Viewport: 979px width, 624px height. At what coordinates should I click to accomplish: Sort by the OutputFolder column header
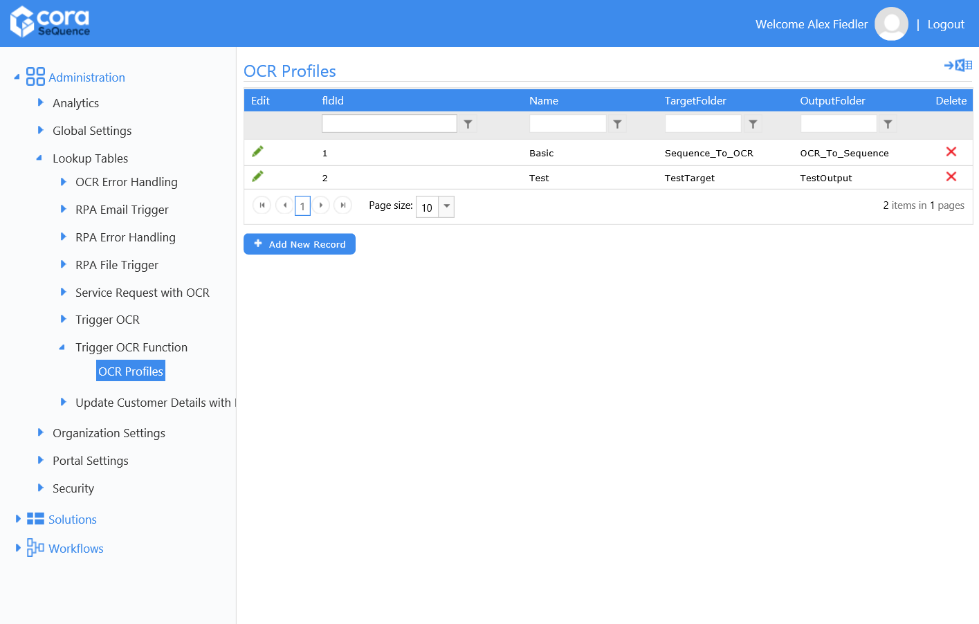[832, 100]
